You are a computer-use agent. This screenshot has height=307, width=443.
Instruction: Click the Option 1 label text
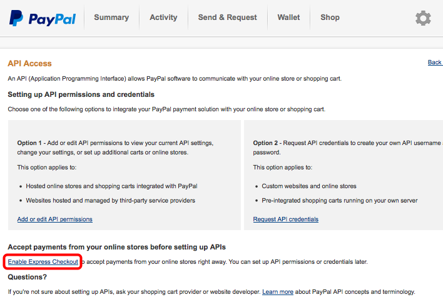point(29,143)
